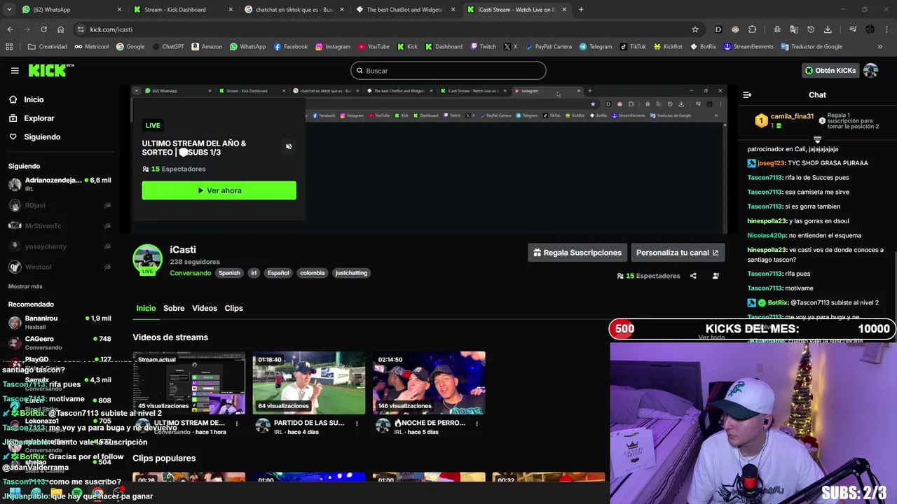Open browser three-dot menu
Screen dimensions: 897x504
pyautogui.click(x=886, y=29)
